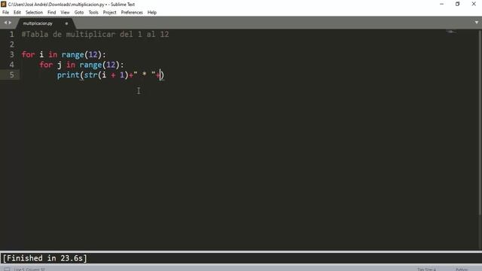This screenshot has width=482, height=271.
Task: Click line number 5 in the gutter
Action: click(x=12, y=75)
